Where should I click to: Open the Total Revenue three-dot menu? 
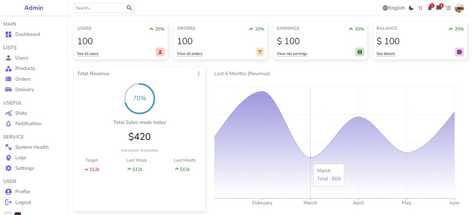[198, 74]
